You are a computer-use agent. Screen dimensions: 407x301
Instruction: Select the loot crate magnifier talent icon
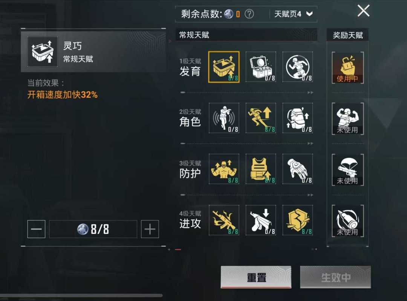click(x=261, y=67)
